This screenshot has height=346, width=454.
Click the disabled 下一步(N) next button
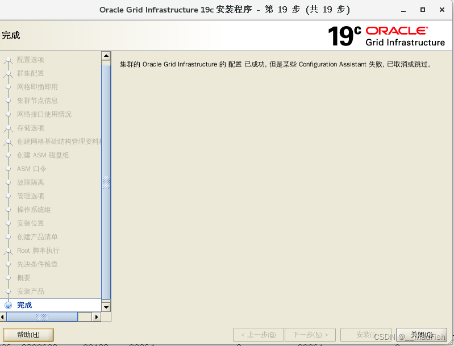[310, 335]
